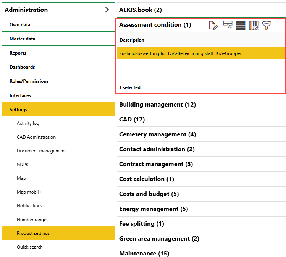Viewport: 286px width, 257px height.
Task: Expand the ALKIS.book (2) section
Action: pos(140,10)
